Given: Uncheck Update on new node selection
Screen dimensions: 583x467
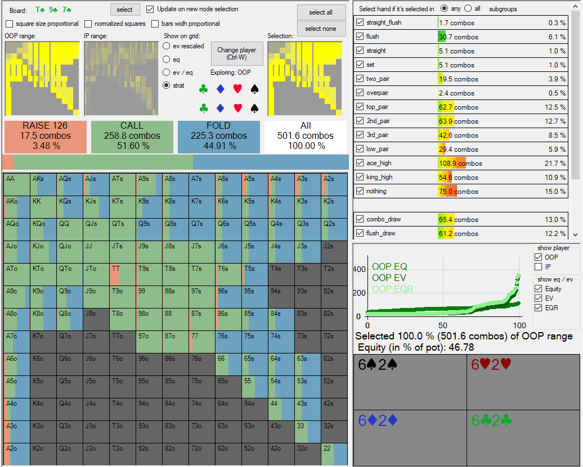Looking at the screenshot, I should pyautogui.click(x=150, y=9).
